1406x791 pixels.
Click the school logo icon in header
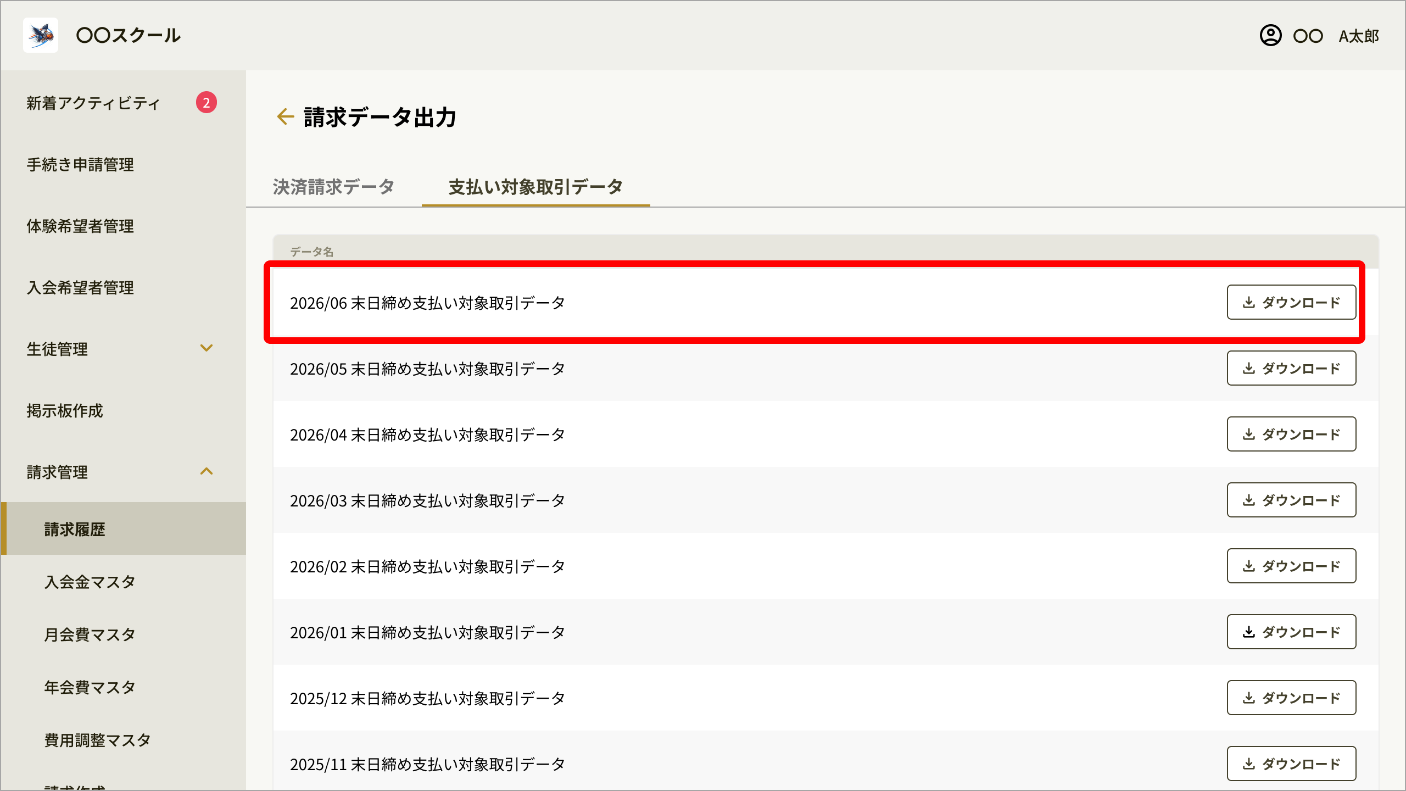click(x=41, y=35)
